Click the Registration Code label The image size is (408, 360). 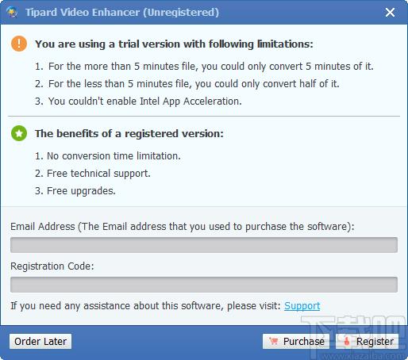52,266
